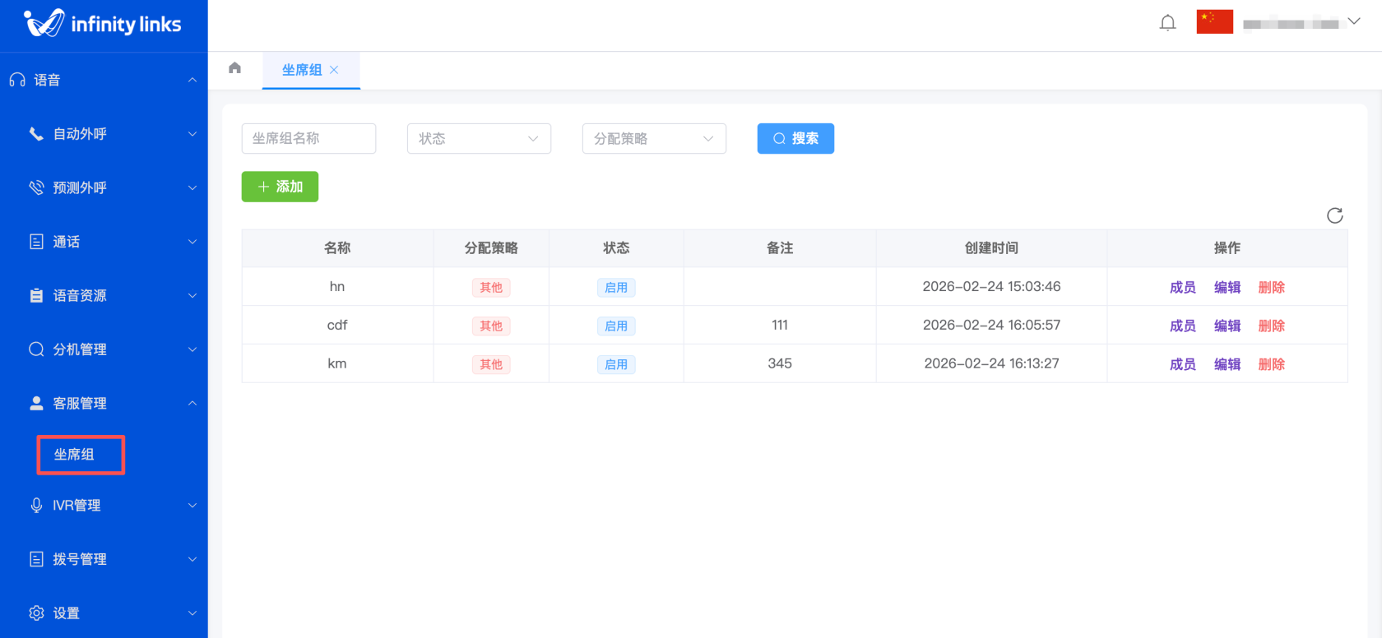This screenshot has width=1382, height=638.
Task: Click the infinity links logo
Action: click(103, 24)
